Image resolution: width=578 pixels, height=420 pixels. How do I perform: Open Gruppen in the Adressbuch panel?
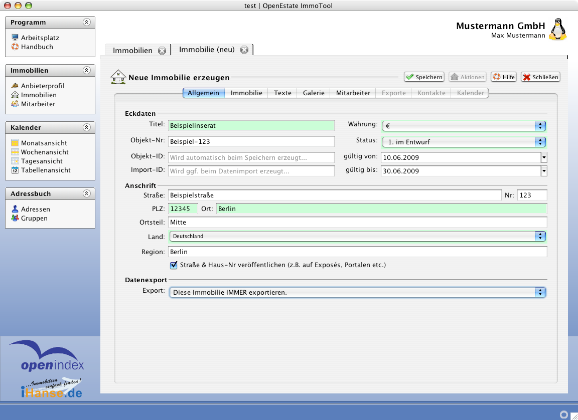click(34, 218)
